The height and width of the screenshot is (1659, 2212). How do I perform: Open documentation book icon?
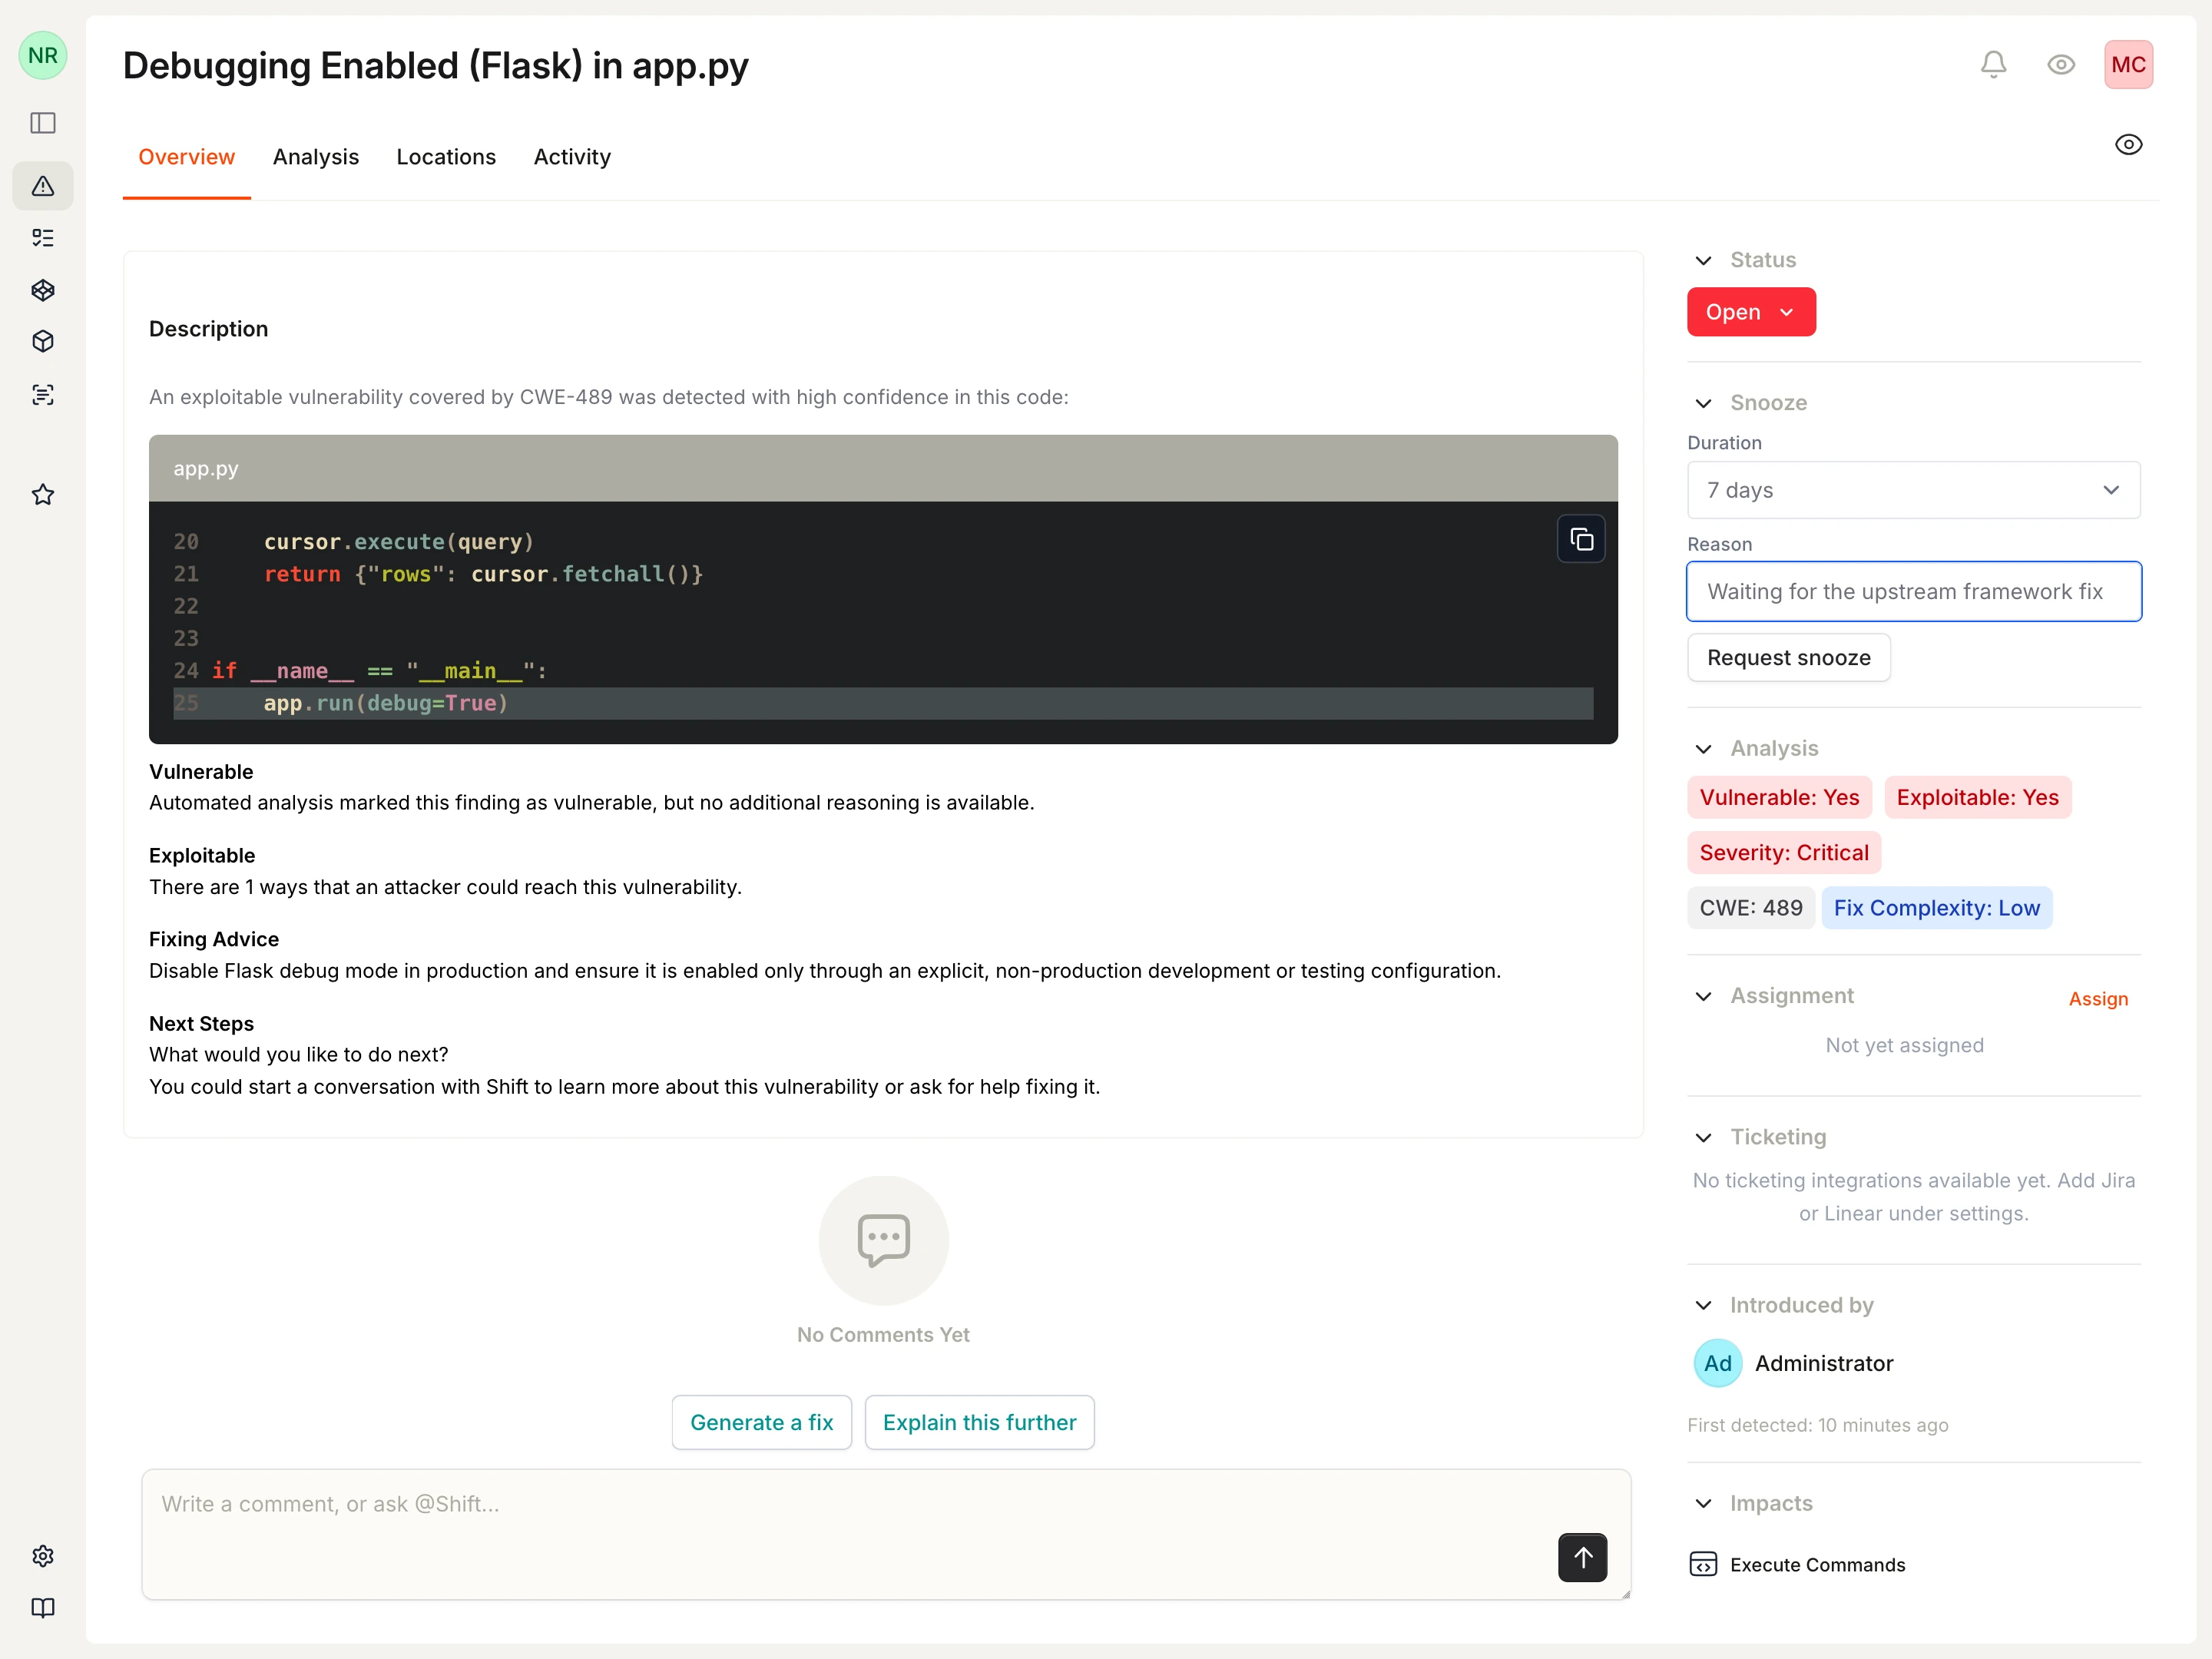[43, 1607]
